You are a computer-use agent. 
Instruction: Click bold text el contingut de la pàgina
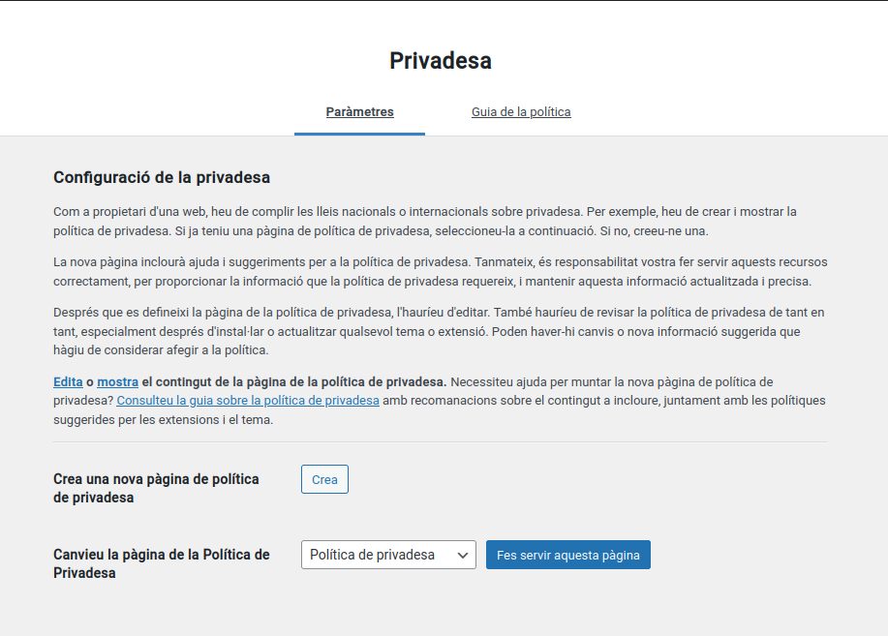(x=293, y=382)
